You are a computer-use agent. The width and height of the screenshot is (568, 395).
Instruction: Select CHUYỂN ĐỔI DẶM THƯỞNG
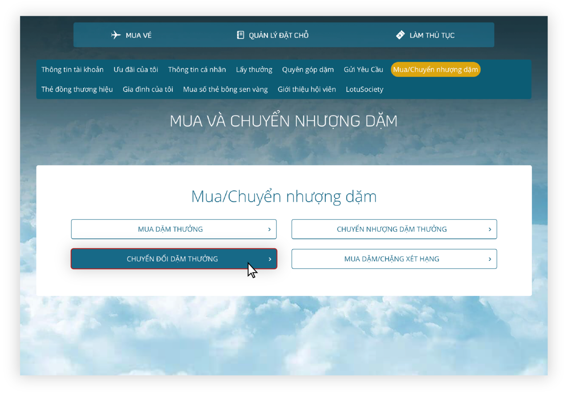click(172, 259)
